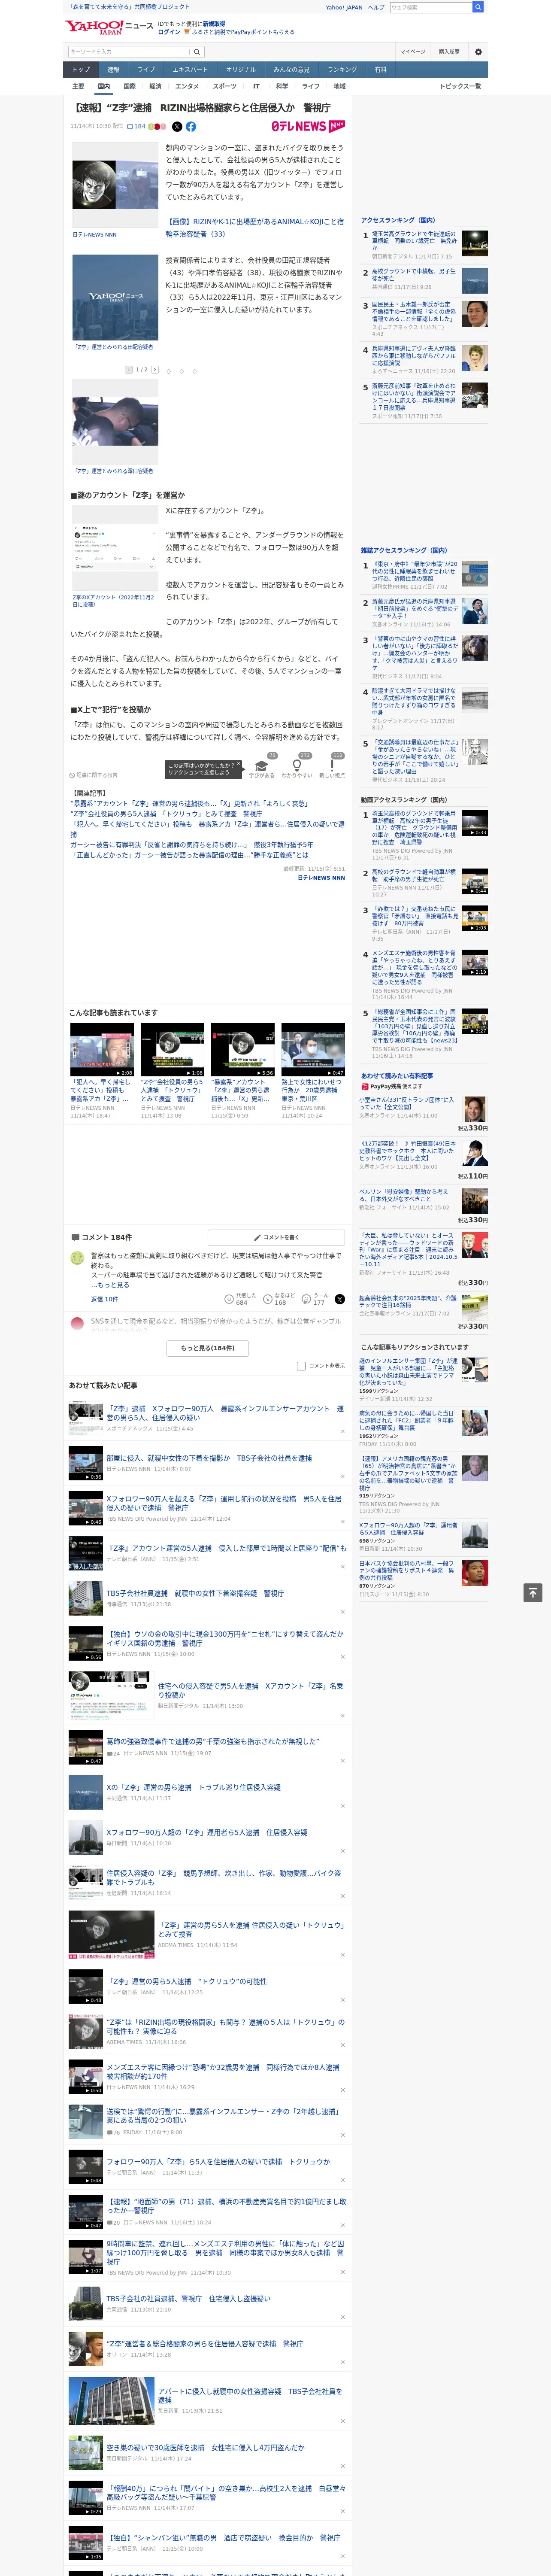551x2576 pixels.
Task: Open ふるさと納税でPayPayポイント link
Action: (243, 32)
